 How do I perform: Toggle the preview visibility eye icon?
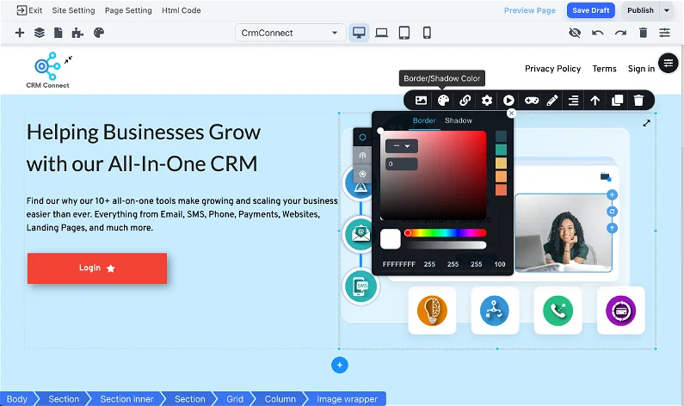(575, 33)
